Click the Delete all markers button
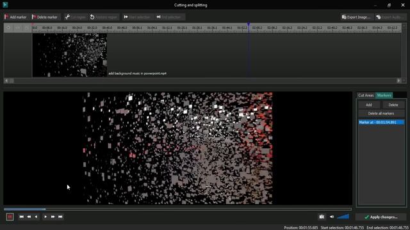410x230 pixels. pyautogui.click(x=381, y=114)
